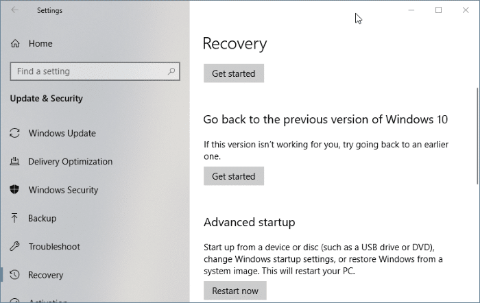The width and height of the screenshot is (480, 303).
Task: Click the Recovery clock icon
Action: coord(14,274)
